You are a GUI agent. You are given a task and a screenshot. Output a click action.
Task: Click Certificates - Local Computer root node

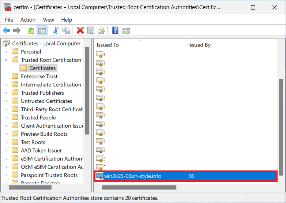coord(46,44)
